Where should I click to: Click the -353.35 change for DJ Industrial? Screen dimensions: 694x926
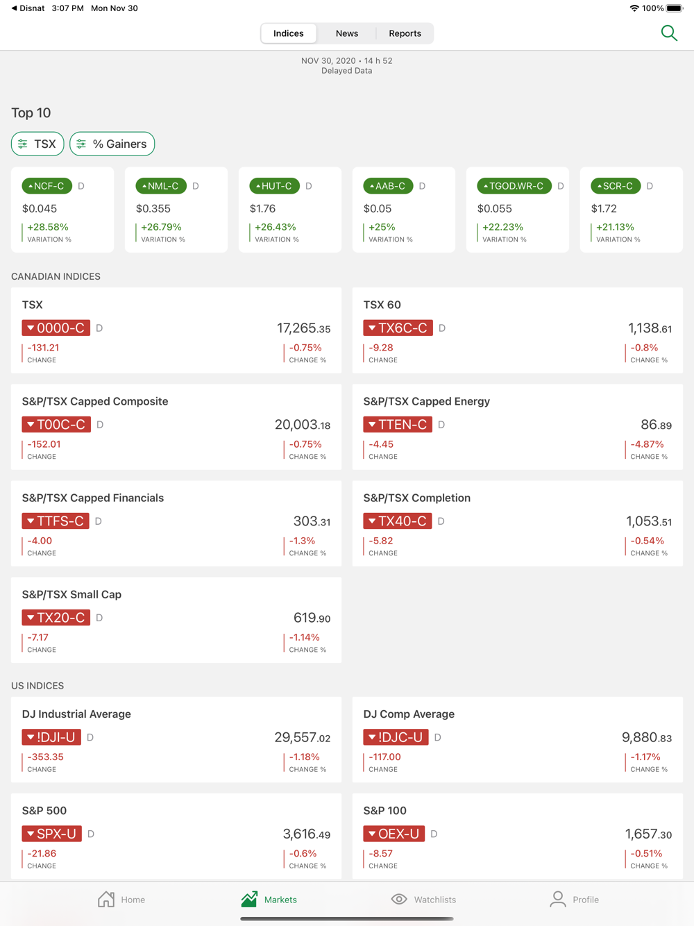46,757
